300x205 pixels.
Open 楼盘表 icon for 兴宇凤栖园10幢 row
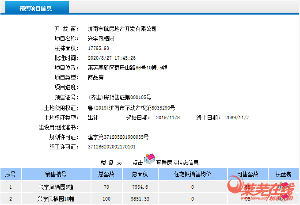click(283, 198)
